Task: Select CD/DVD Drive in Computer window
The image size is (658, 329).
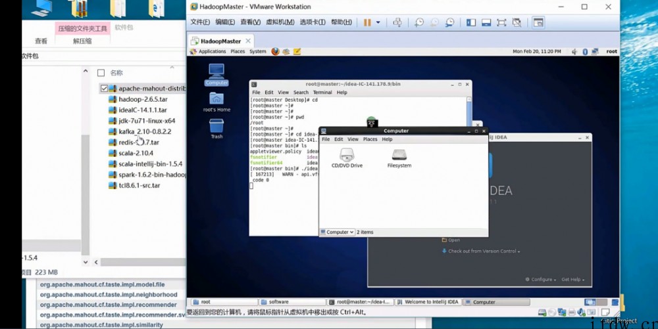Action: point(347,158)
